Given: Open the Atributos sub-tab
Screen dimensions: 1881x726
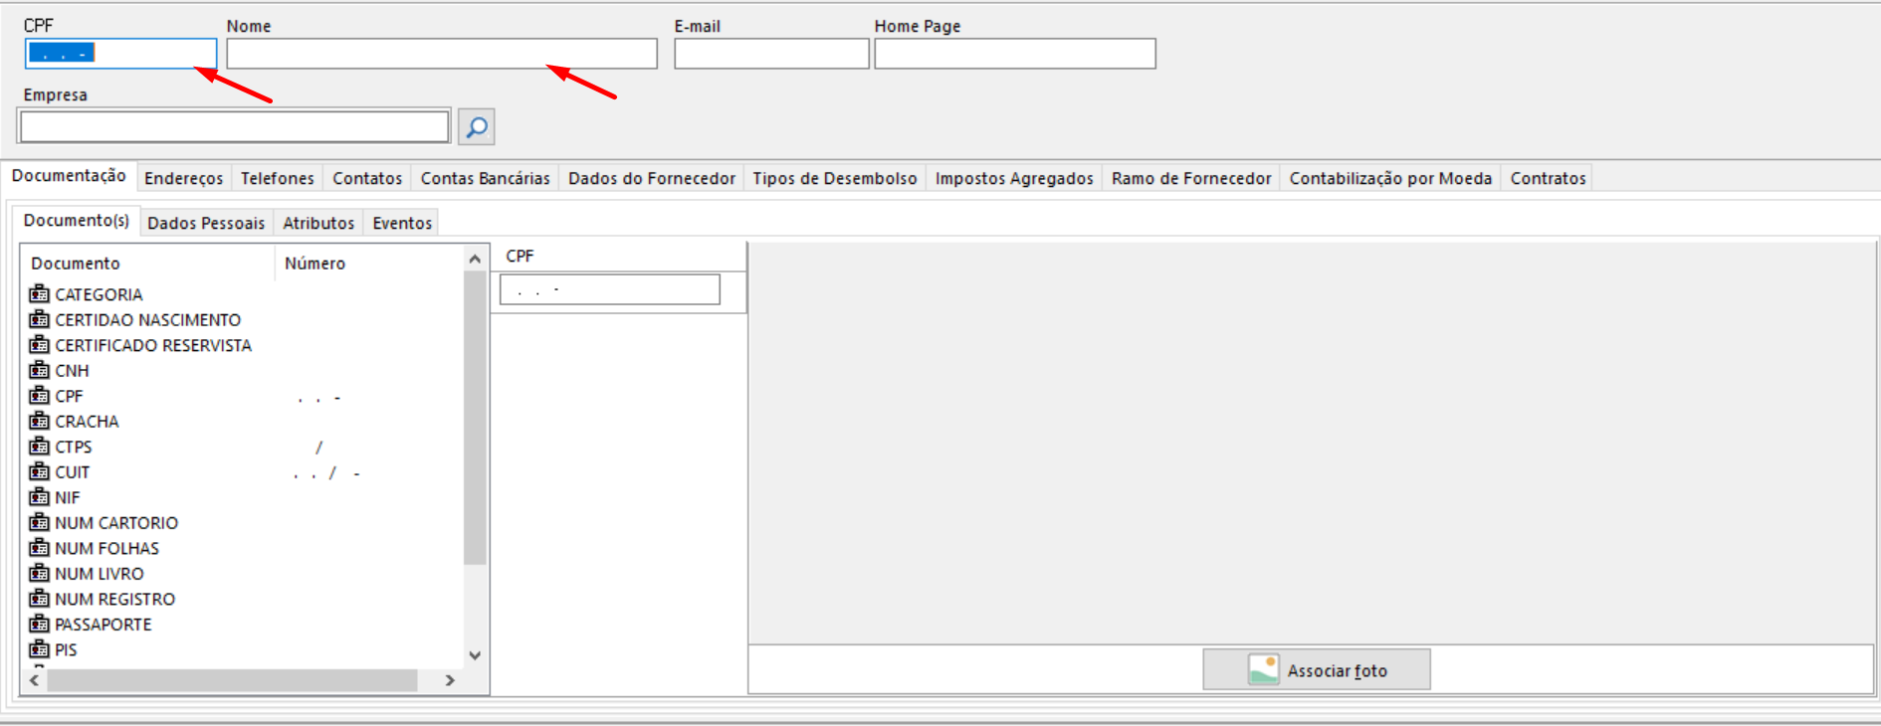Looking at the screenshot, I should [x=318, y=223].
